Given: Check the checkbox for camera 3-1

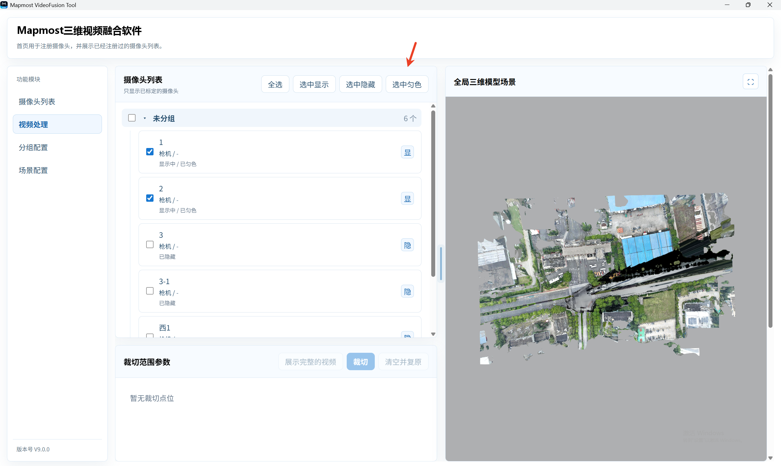Looking at the screenshot, I should [x=150, y=291].
